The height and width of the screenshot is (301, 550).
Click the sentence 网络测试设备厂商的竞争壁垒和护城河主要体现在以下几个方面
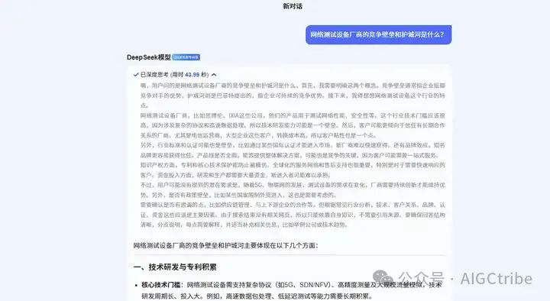[x=225, y=245]
